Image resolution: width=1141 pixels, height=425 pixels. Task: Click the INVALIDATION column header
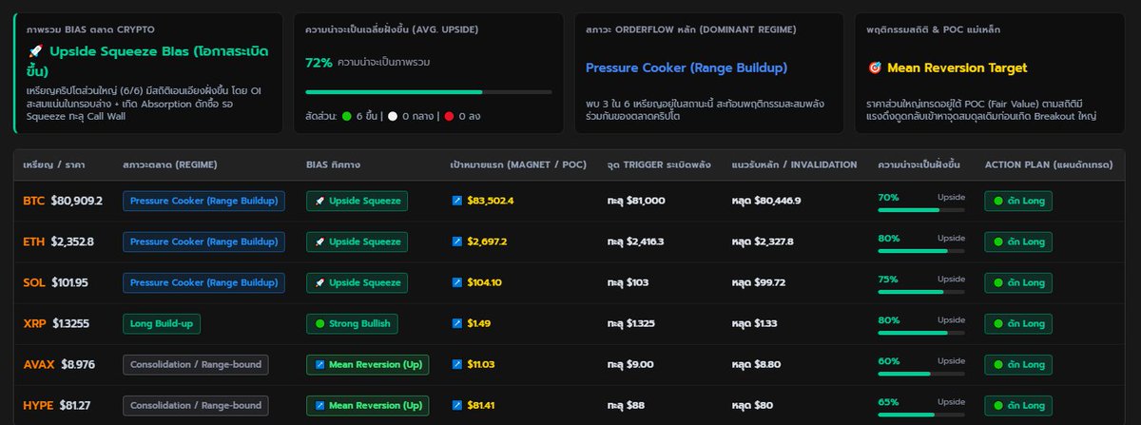[796, 164]
